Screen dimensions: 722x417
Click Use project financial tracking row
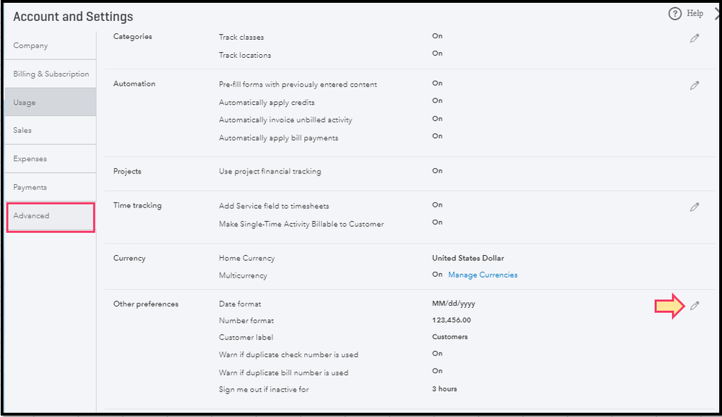coord(270,171)
